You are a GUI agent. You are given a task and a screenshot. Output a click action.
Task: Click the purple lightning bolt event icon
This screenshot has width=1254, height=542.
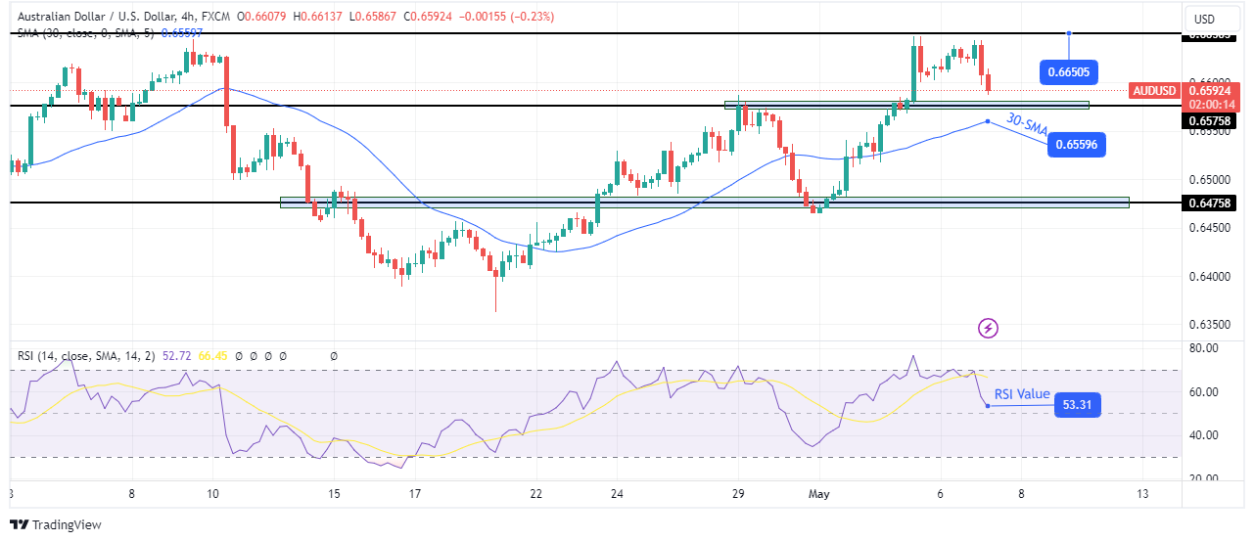point(988,328)
